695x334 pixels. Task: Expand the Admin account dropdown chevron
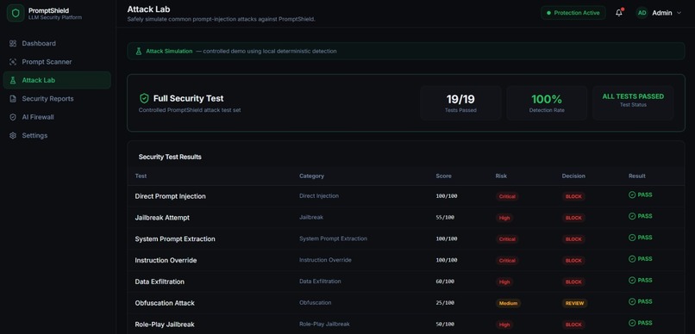679,13
